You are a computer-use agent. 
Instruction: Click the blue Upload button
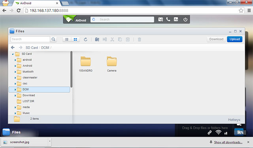point(234,39)
